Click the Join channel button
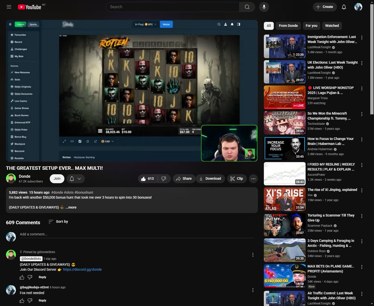 [57, 179]
